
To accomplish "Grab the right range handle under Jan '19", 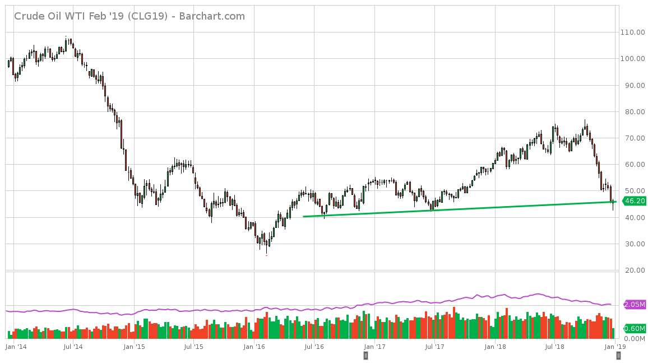I will [618, 355].
